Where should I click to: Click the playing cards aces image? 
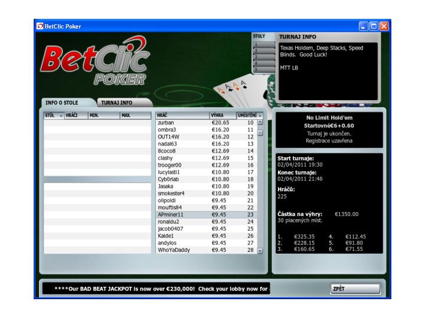tap(232, 90)
